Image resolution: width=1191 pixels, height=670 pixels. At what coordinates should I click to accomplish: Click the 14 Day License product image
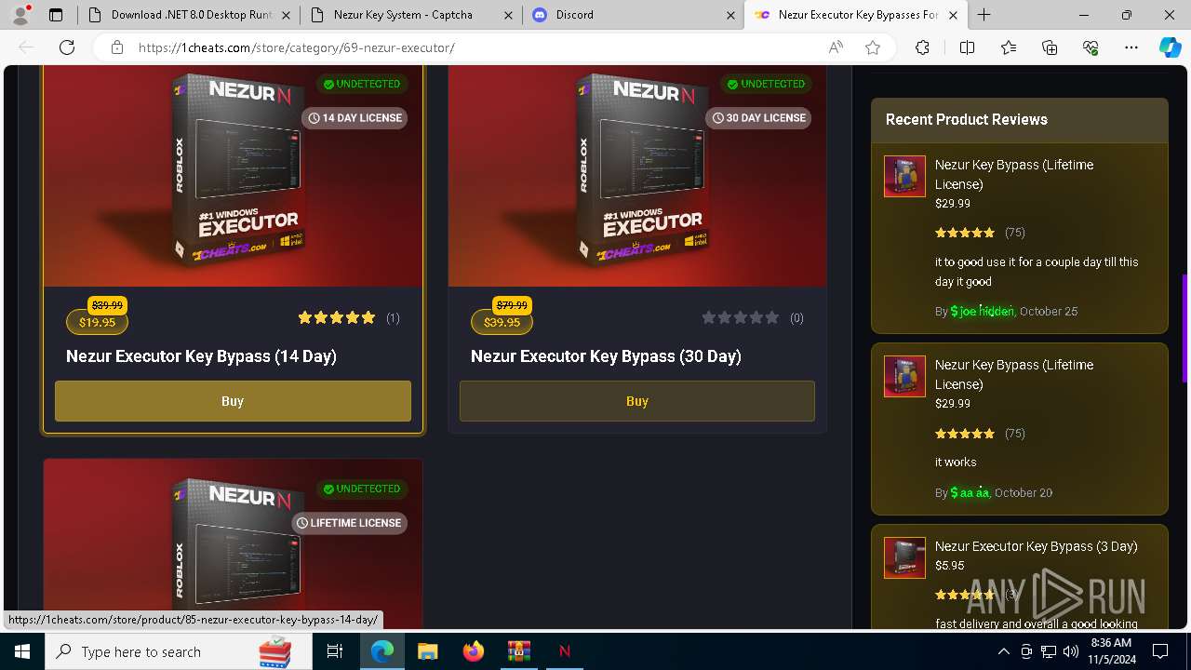click(x=233, y=175)
